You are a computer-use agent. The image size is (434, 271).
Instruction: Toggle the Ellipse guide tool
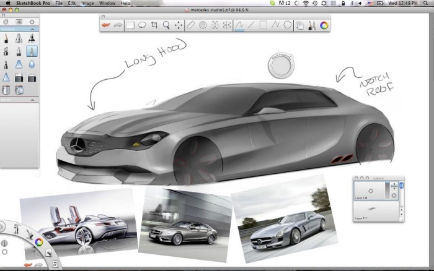click(203, 25)
